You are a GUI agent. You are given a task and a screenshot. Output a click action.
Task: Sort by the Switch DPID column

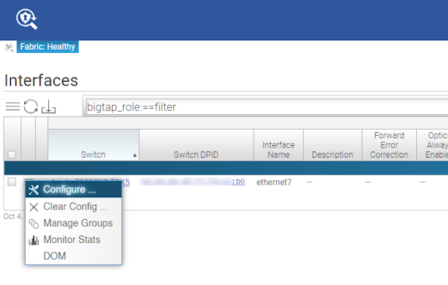(x=196, y=145)
